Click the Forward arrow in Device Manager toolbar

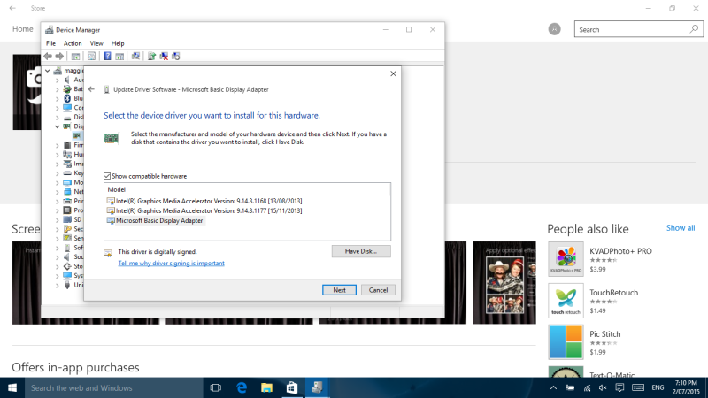(59, 56)
